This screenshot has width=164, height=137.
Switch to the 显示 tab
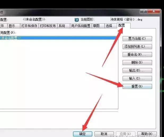[x=14, y=26]
